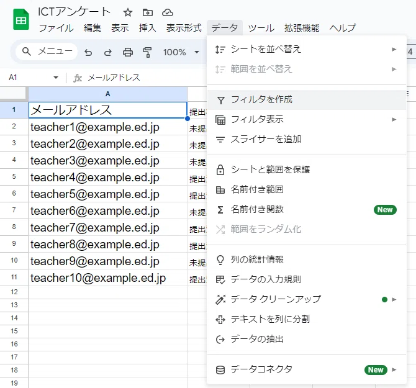Choose 名前付き範囲 menu entry
The height and width of the screenshot is (388, 416).
tap(307, 189)
